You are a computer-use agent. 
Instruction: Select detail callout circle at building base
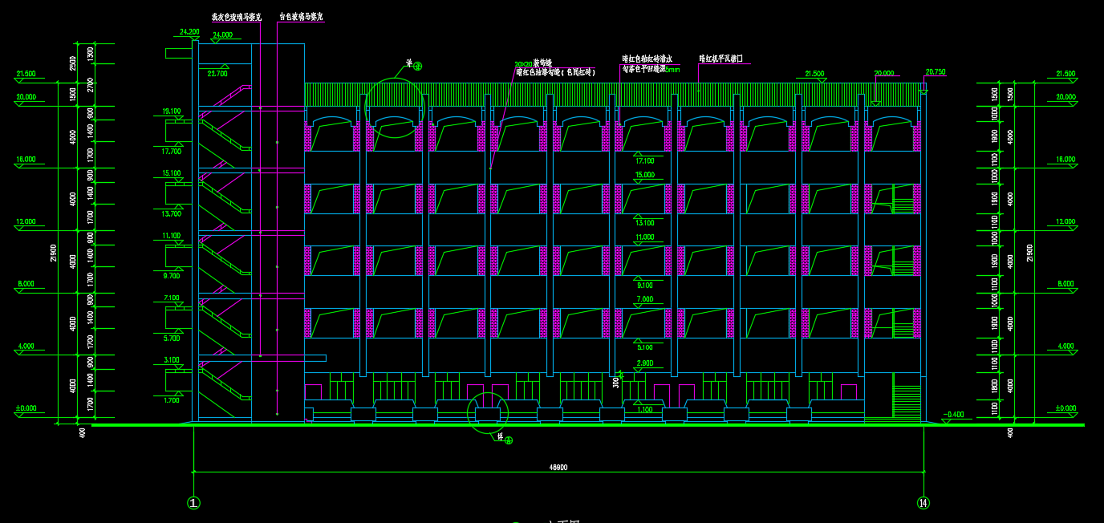point(488,412)
